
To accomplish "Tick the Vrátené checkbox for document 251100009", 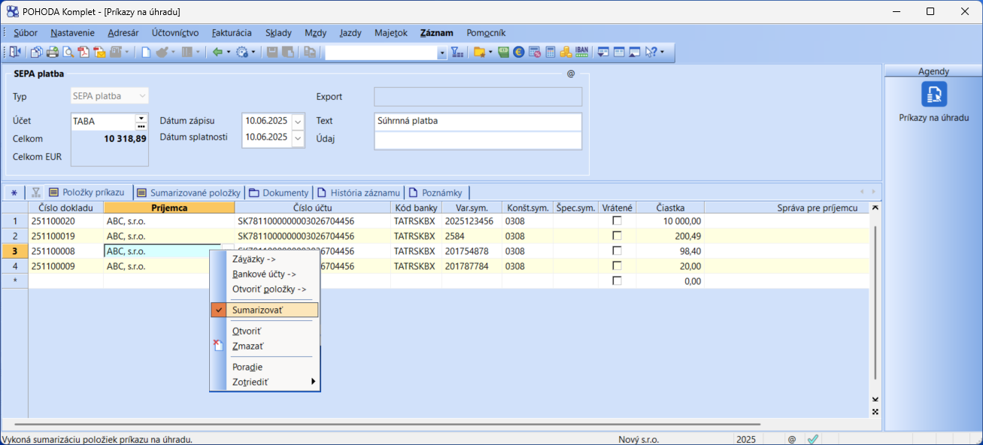I will pyautogui.click(x=617, y=266).
